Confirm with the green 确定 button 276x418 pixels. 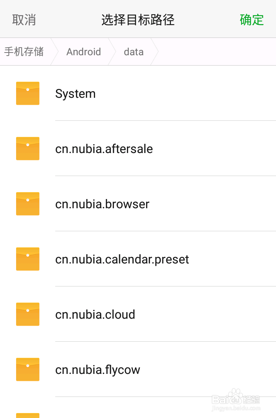pos(252,20)
